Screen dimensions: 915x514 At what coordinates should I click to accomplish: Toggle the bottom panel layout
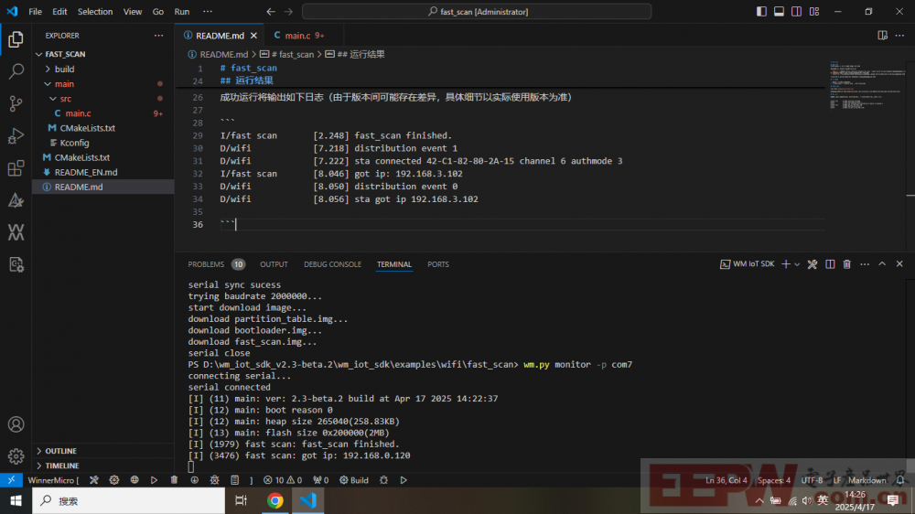pyautogui.click(x=779, y=12)
